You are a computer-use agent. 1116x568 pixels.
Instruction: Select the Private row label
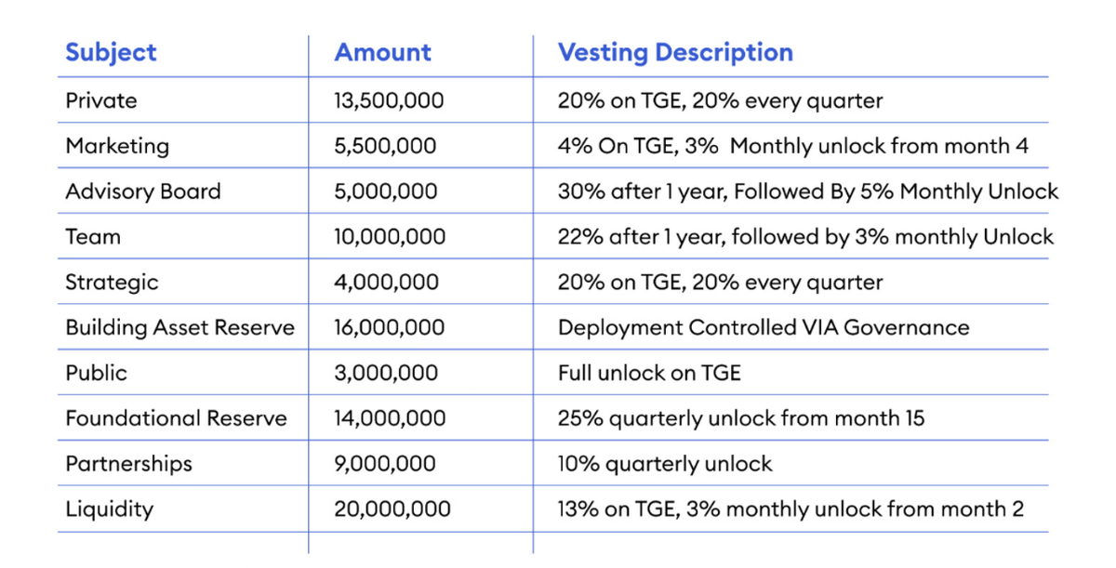(101, 100)
